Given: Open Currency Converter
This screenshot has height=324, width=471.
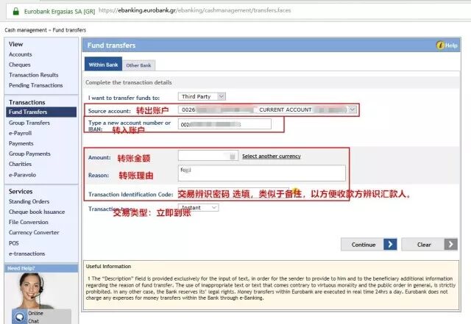Looking at the screenshot, I should click(x=34, y=232).
